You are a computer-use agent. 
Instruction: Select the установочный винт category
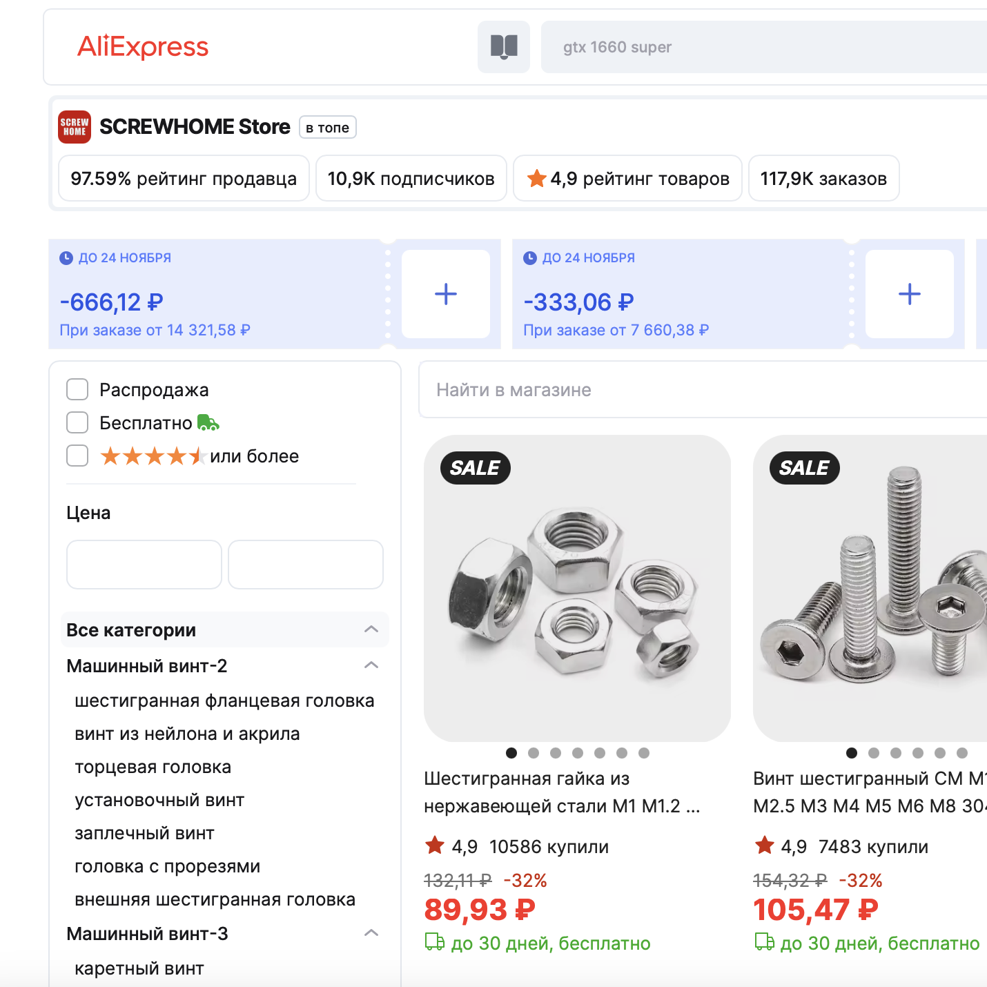(159, 800)
